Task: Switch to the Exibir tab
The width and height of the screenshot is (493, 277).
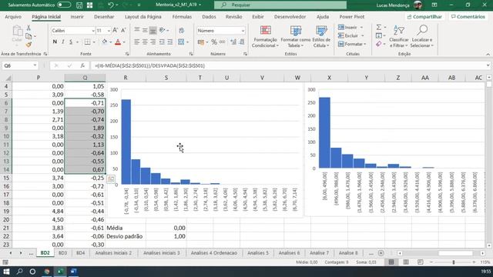Action: click(258, 17)
